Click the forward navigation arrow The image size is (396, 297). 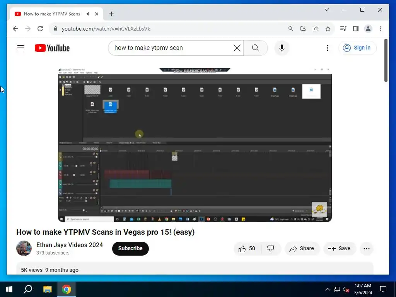tap(28, 29)
